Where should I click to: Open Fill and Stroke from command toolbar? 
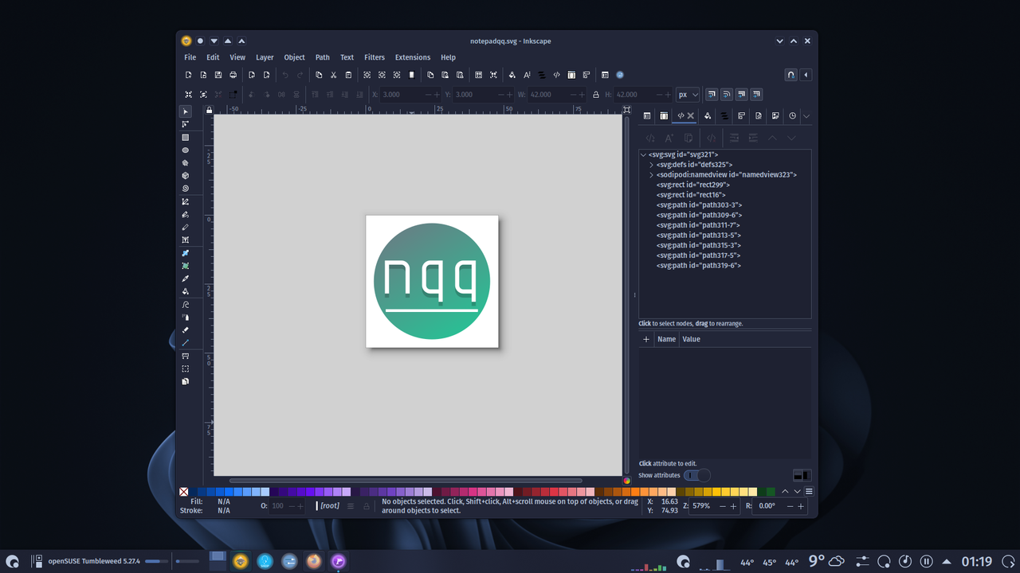pyautogui.click(x=512, y=75)
